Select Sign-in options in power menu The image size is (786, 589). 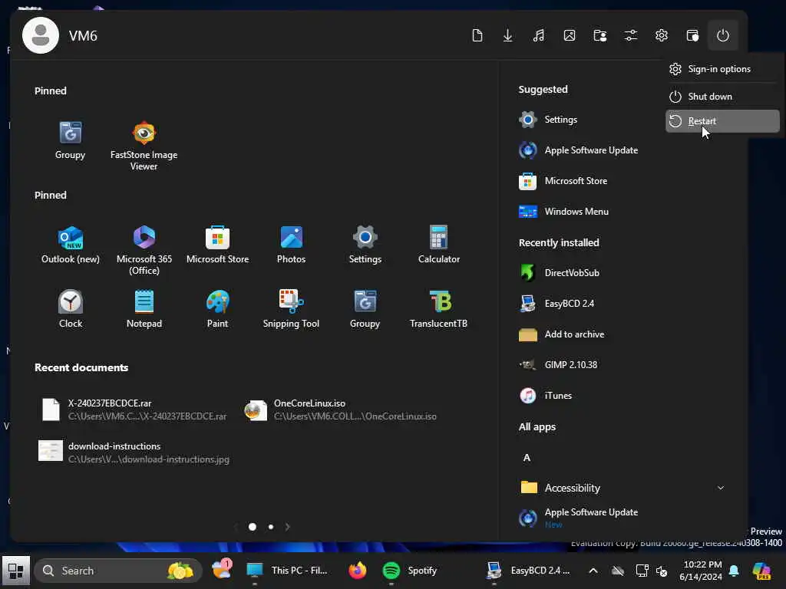(x=722, y=69)
